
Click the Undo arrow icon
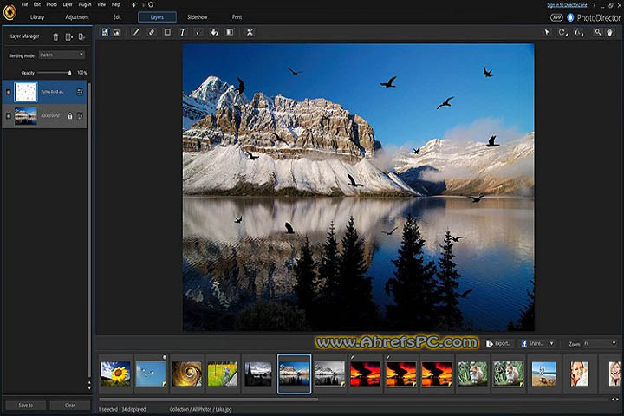tap(134, 5)
